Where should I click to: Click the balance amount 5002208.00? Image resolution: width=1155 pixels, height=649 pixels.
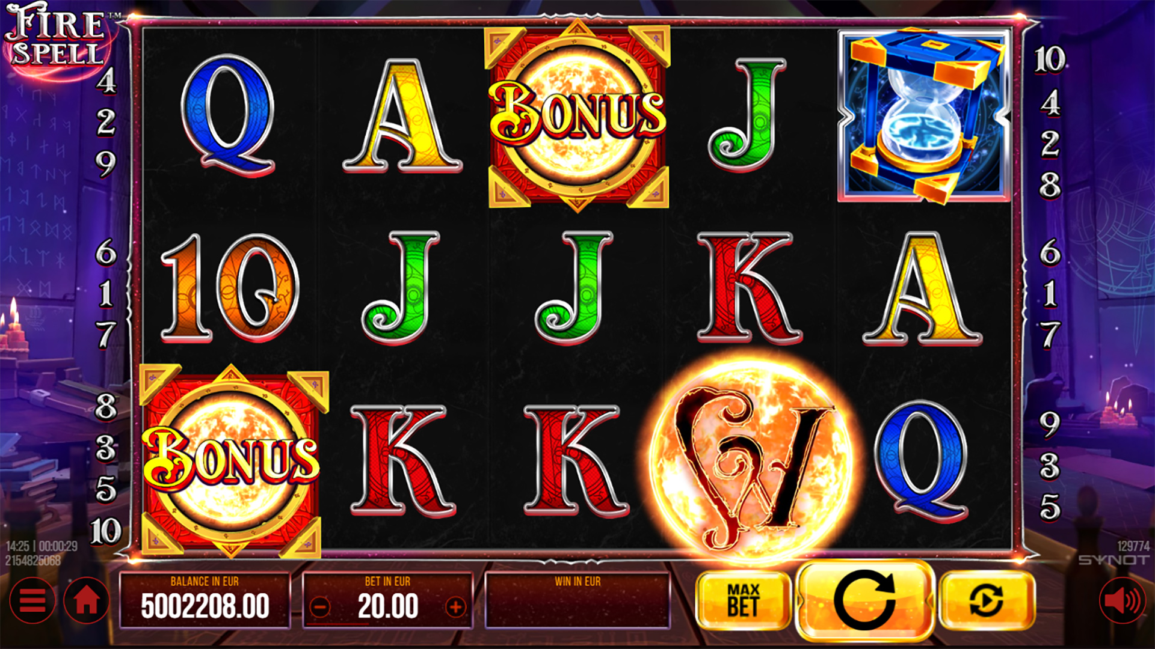click(205, 607)
